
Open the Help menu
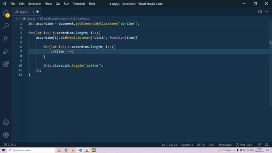point(92,4)
